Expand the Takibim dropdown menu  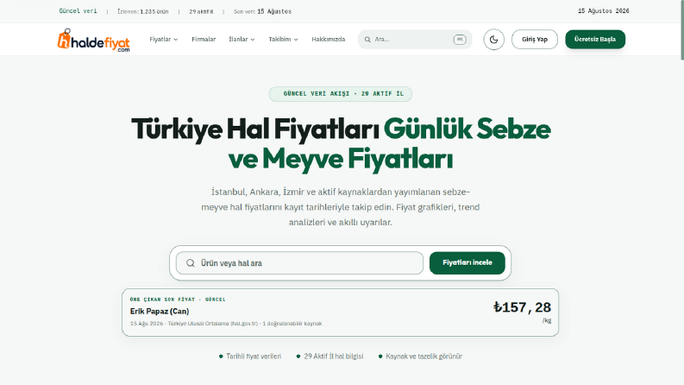(283, 40)
